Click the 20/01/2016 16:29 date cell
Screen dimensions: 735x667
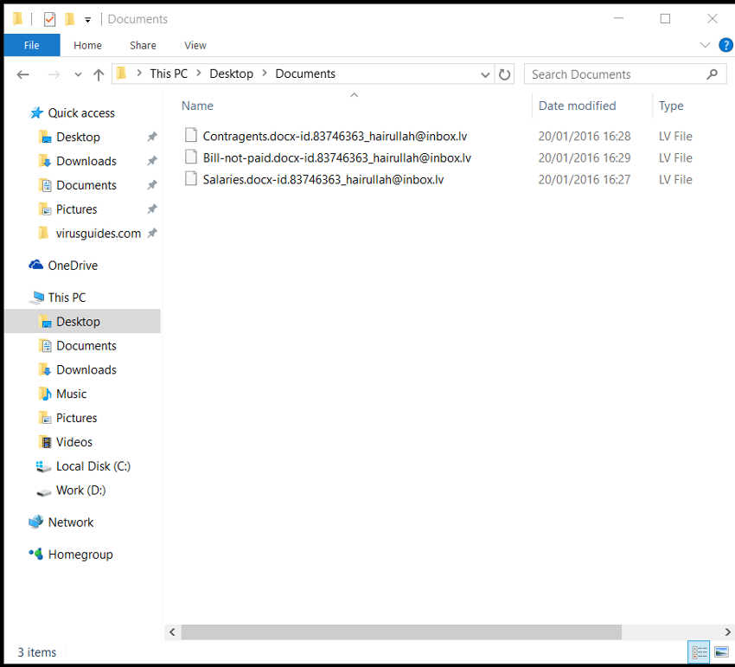coord(584,157)
